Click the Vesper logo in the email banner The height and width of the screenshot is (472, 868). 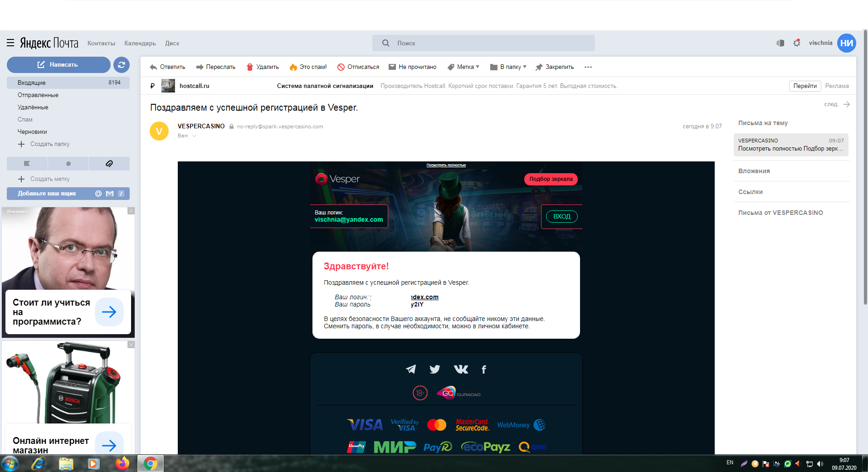pos(337,179)
